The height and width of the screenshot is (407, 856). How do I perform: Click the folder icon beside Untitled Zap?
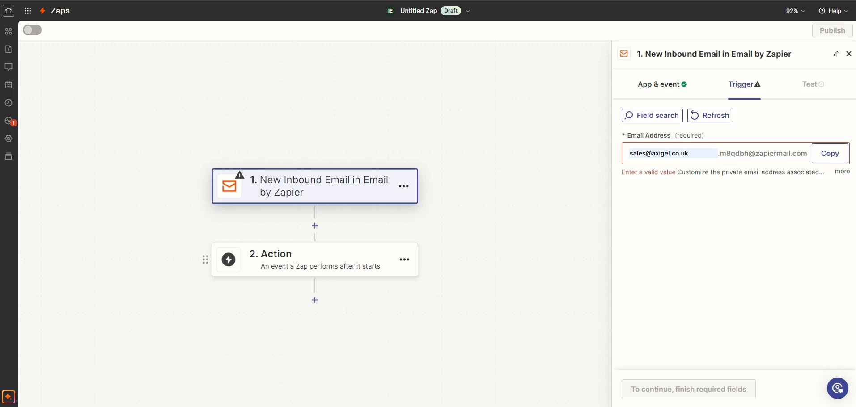[x=390, y=11]
